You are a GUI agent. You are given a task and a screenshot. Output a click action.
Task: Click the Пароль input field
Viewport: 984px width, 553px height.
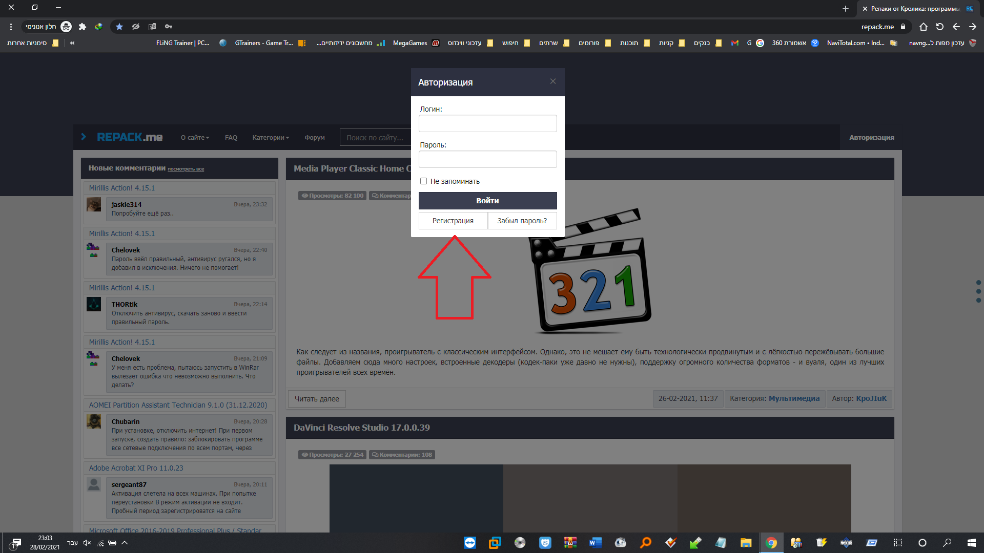[487, 159]
